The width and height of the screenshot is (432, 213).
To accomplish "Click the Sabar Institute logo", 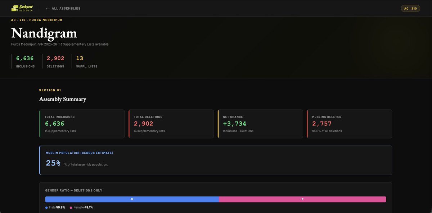I will coord(22,8).
